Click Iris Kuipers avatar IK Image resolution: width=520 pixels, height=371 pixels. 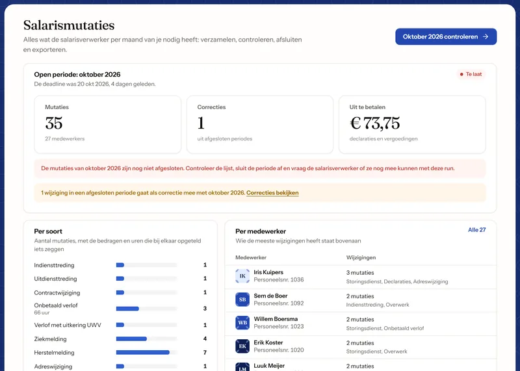[x=242, y=276]
